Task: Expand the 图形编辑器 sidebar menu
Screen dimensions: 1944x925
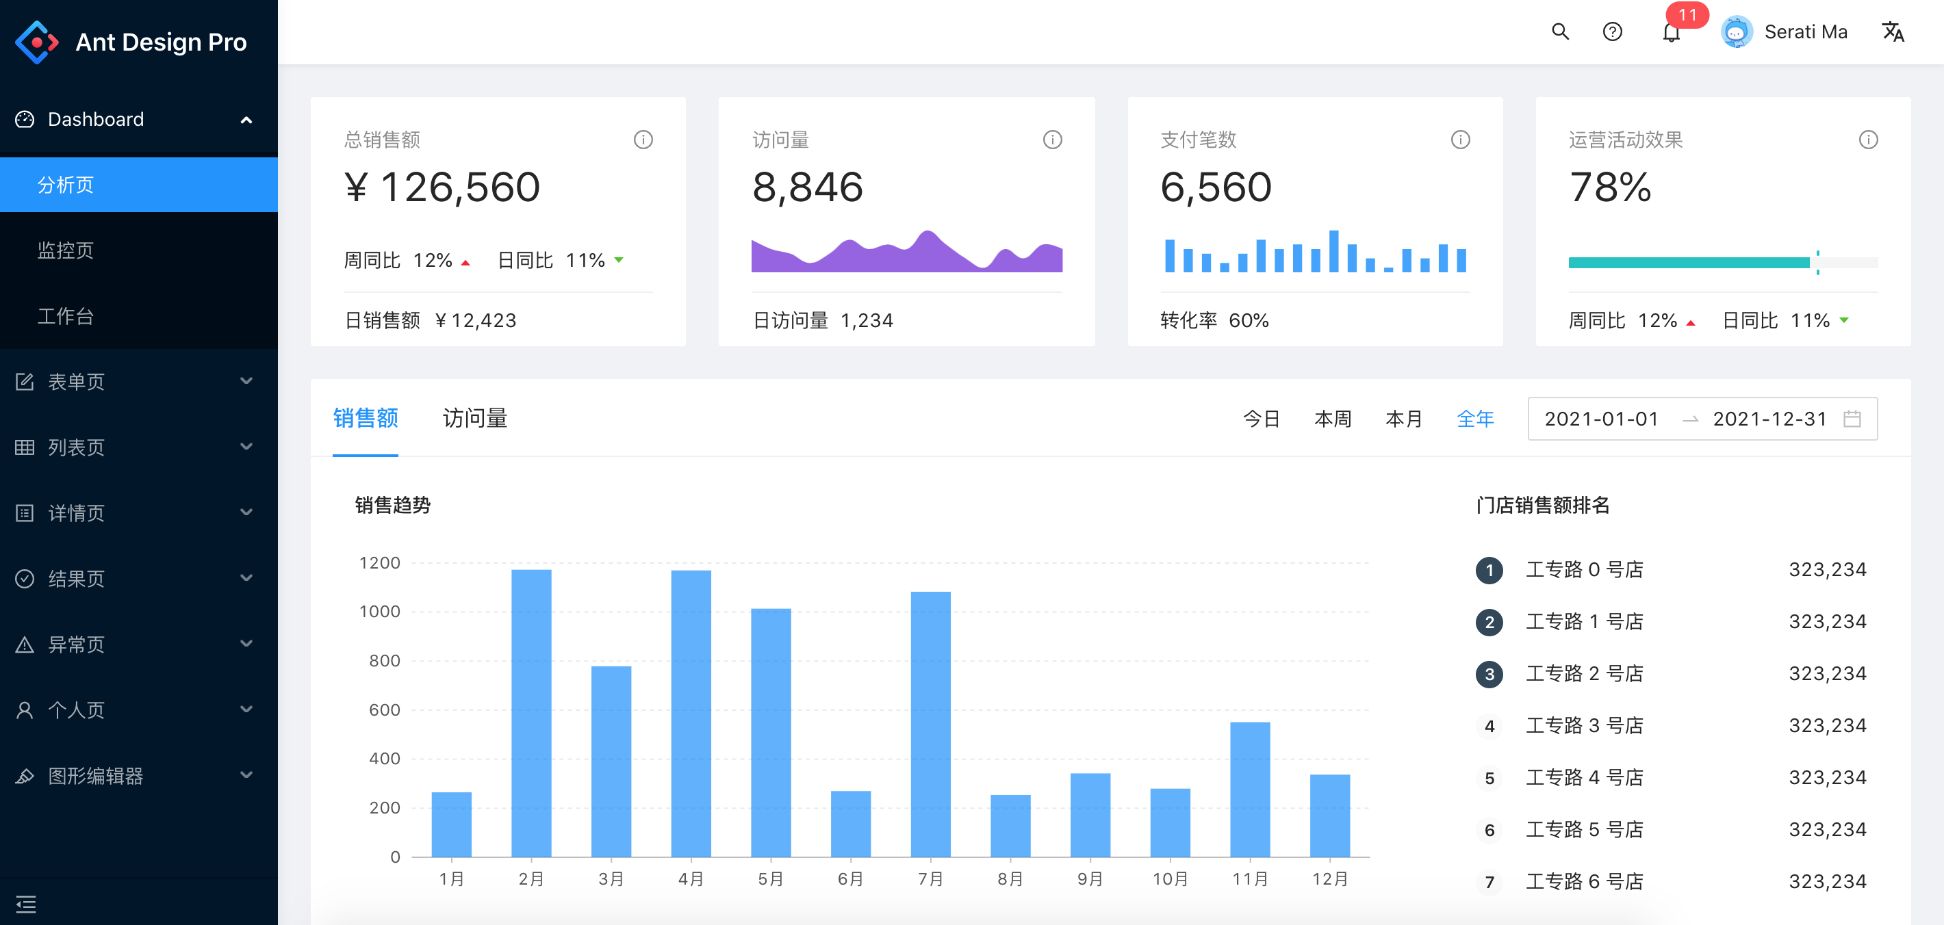Action: click(x=139, y=775)
